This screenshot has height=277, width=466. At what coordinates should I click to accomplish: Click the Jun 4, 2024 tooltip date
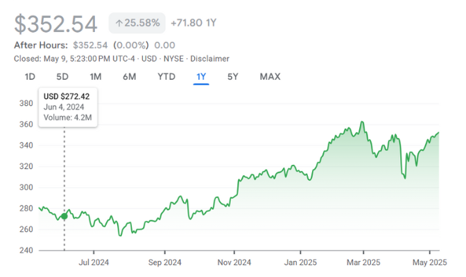(x=64, y=107)
